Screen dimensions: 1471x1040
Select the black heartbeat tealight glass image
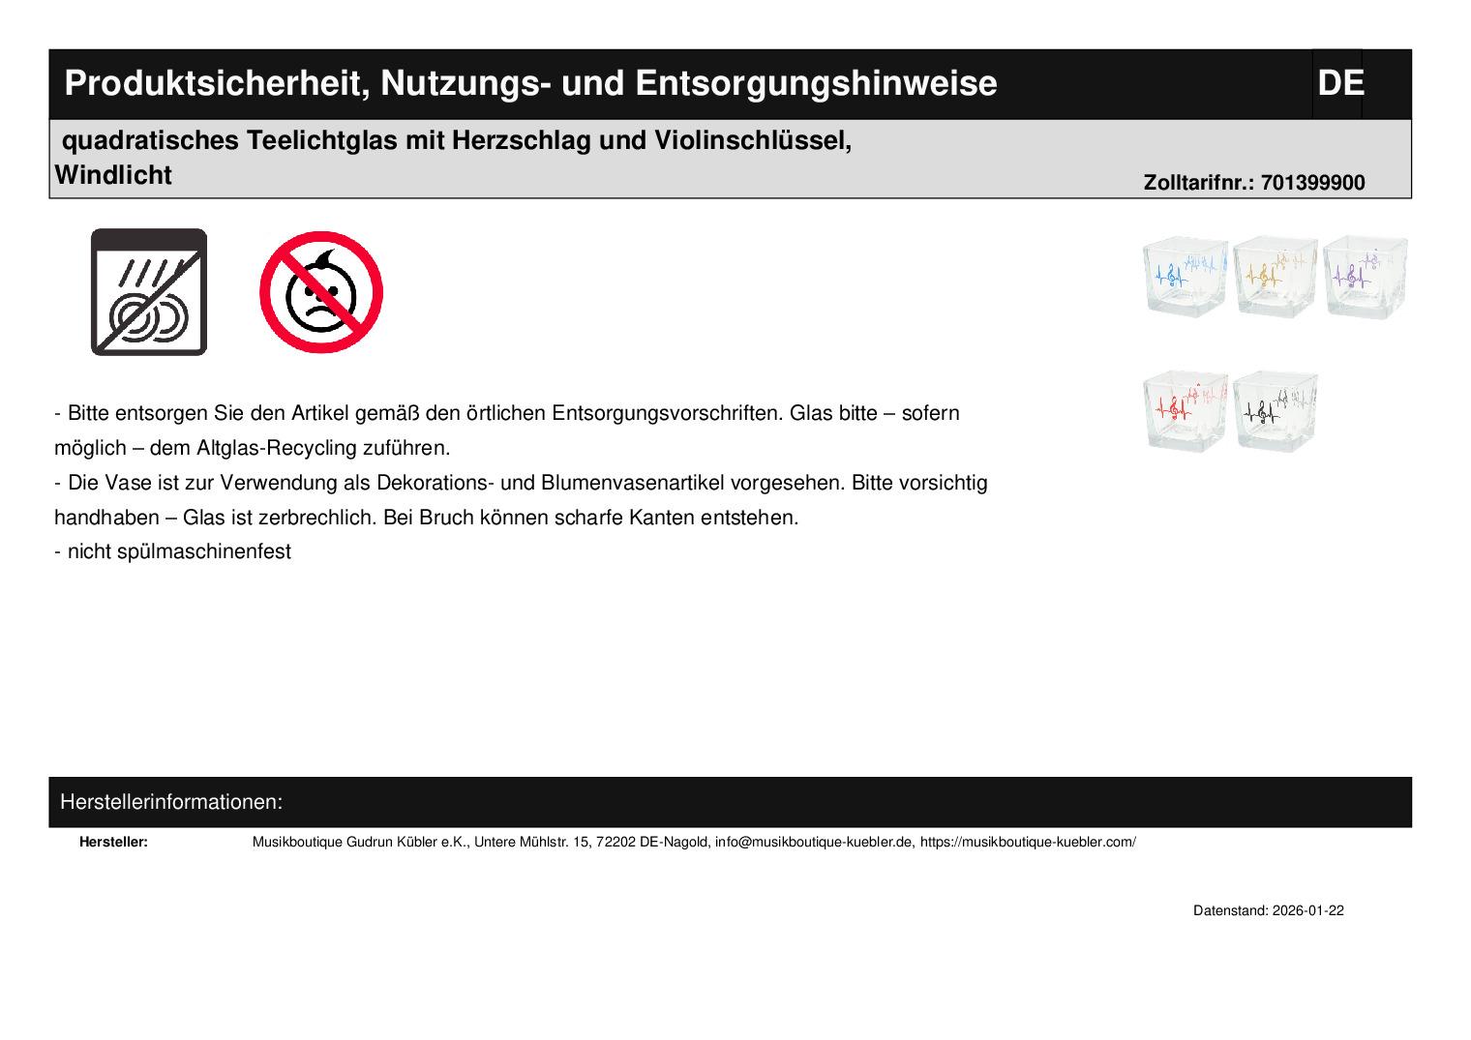tap(1276, 410)
